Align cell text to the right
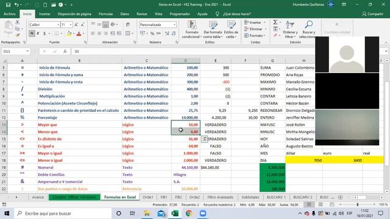 (105, 33)
